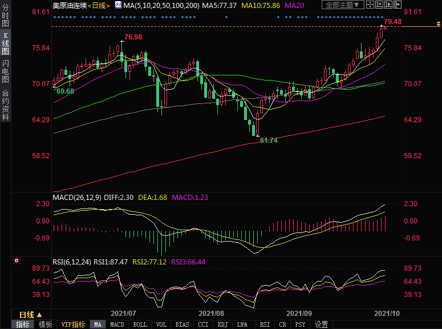Click the 2021/08 date label on the time axis
Screen dimensions: 442x329
(211, 314)
